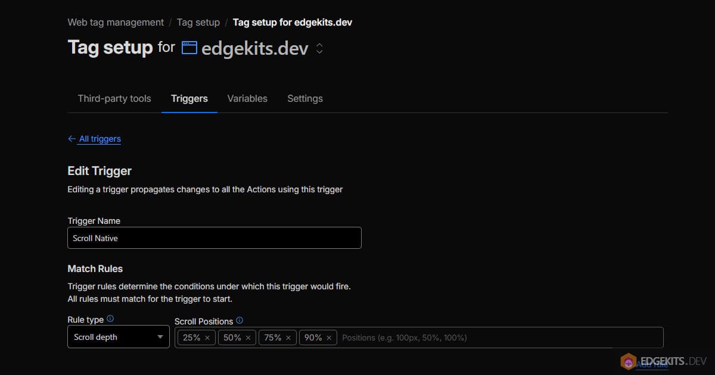The height and width of the screenshot is (375, 715).
Task: Select the Triggers tab
Action: pyautogui.click(x=189, y=98)
